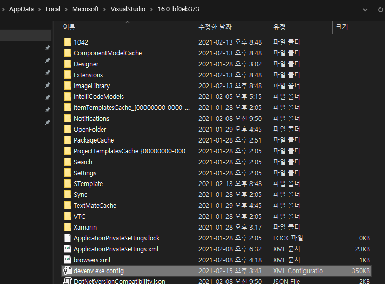The image size is (385, 284).
Task: Navigate to AppData in breadcrumb
Action: click(x=21, y=9)
